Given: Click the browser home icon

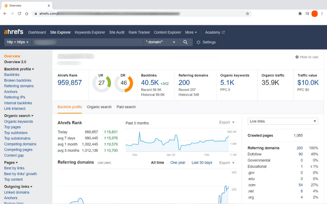Looking at the screenshot, I should [27, 14].
